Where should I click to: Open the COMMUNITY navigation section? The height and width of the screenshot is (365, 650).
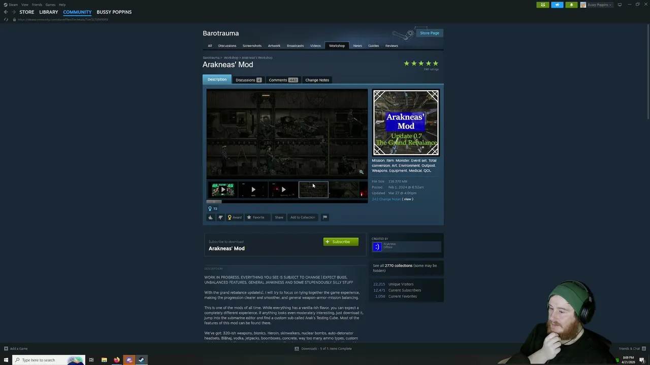tap(77, 12)
